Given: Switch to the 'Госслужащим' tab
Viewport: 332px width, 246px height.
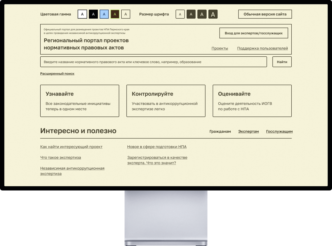Looking at the screenshot, I should tap(279, 132).
